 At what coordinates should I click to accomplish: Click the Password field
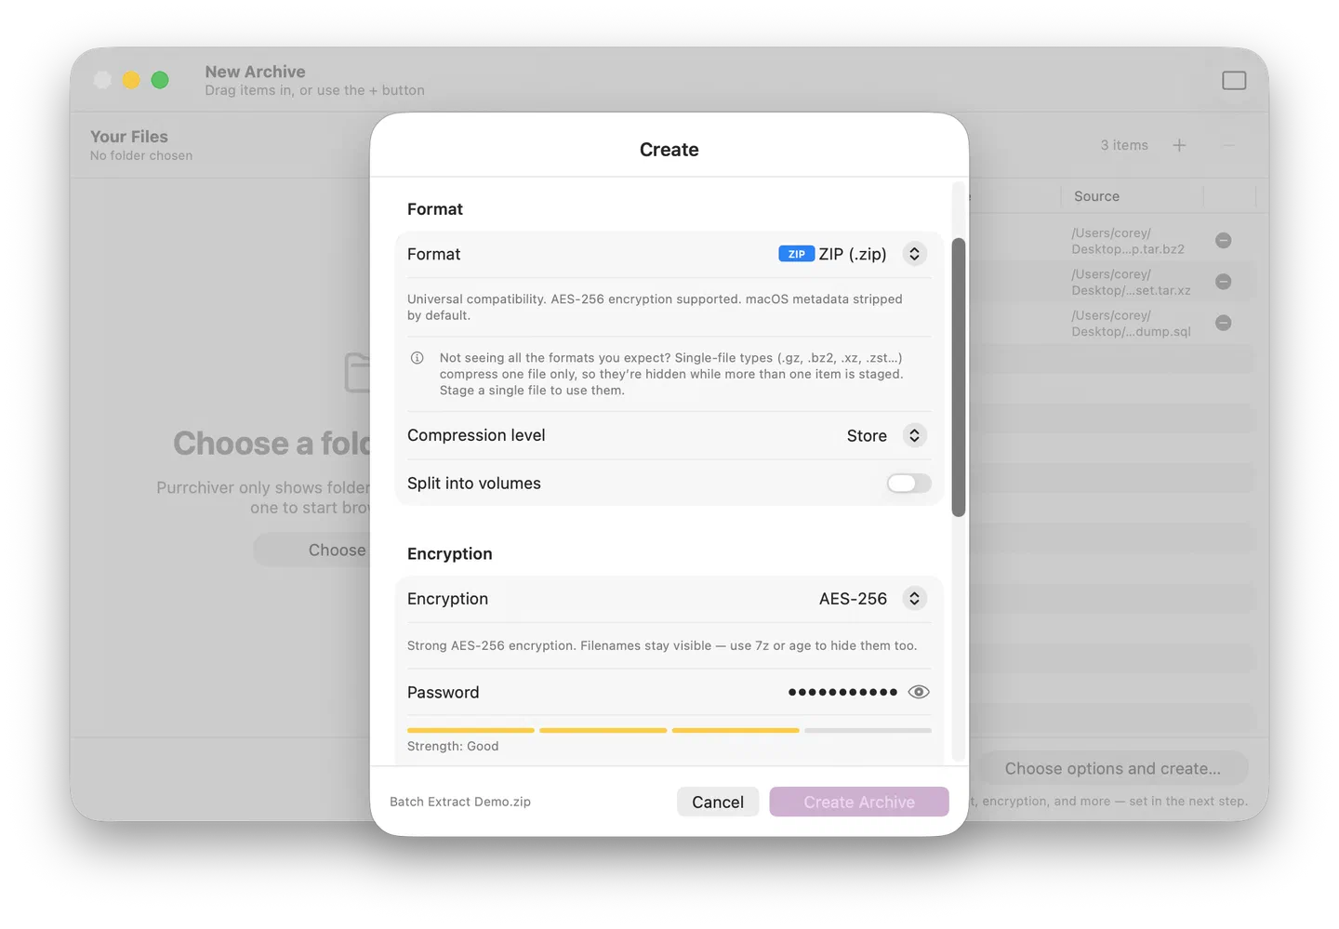[x=842, y=692]
